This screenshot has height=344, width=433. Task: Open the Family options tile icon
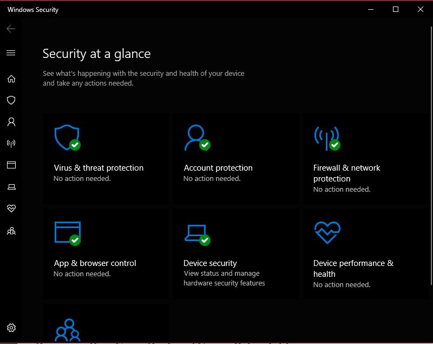(x=68, y=330)
